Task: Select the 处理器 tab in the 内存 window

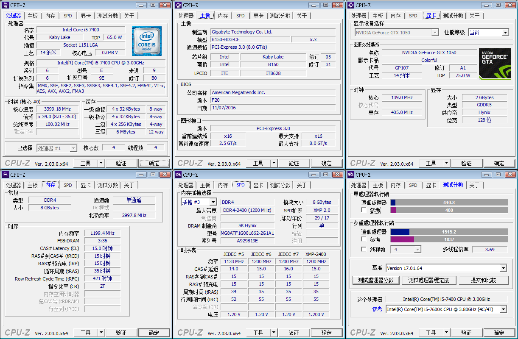Action: tap(13, 185)
